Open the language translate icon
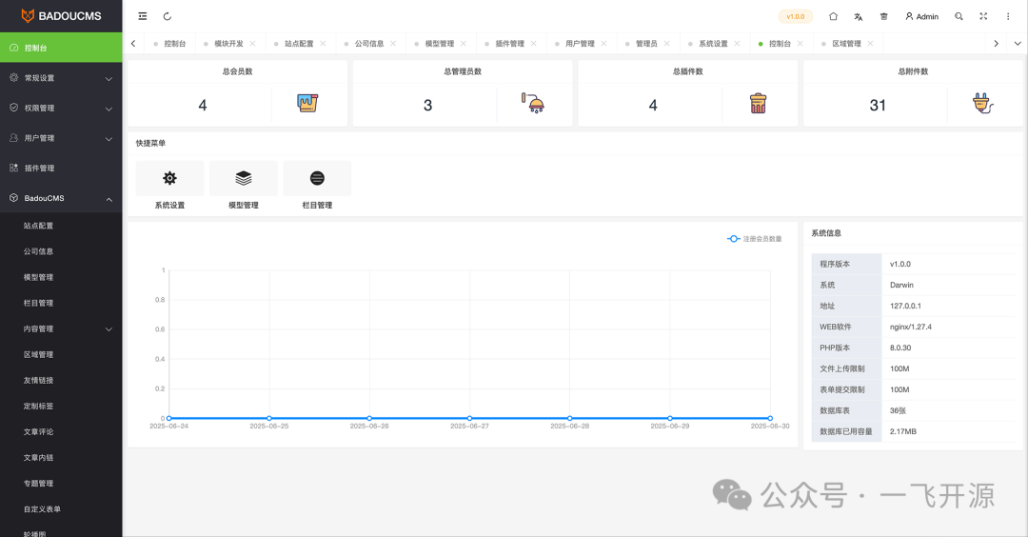1028x537 pixels. click(859, 16)
